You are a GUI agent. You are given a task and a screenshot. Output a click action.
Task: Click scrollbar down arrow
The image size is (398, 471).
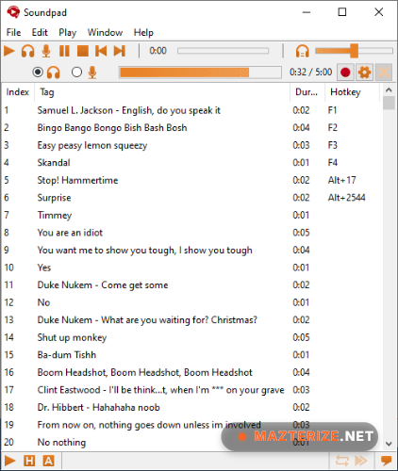(x=389, y=444)
